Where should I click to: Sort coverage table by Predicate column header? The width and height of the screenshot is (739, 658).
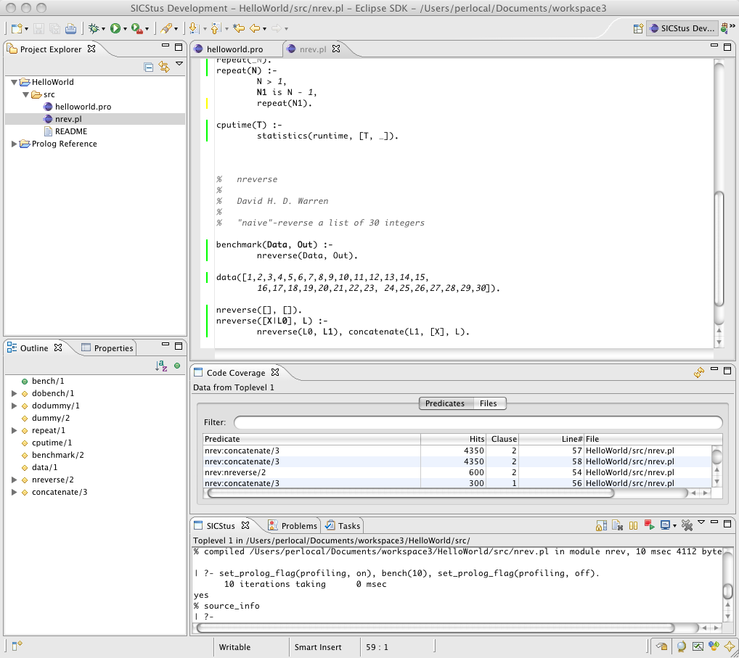tap(311, 439)
